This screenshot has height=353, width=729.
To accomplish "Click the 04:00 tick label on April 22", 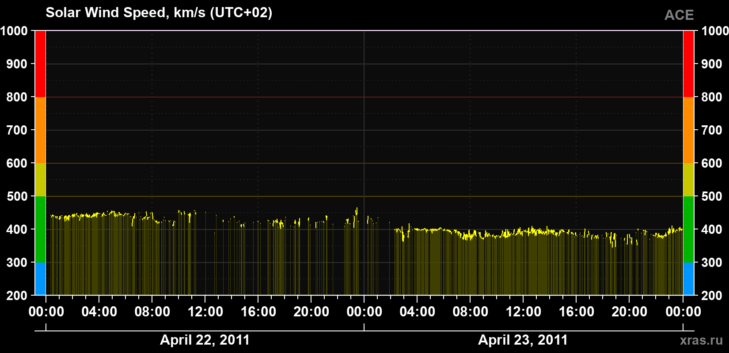I will coord(99,312).
